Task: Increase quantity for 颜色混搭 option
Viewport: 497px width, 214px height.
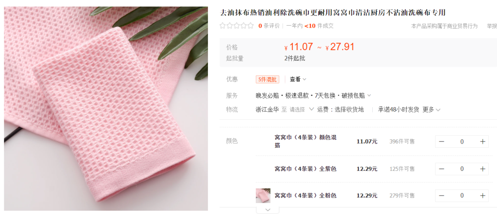Action: click(482, 142)
